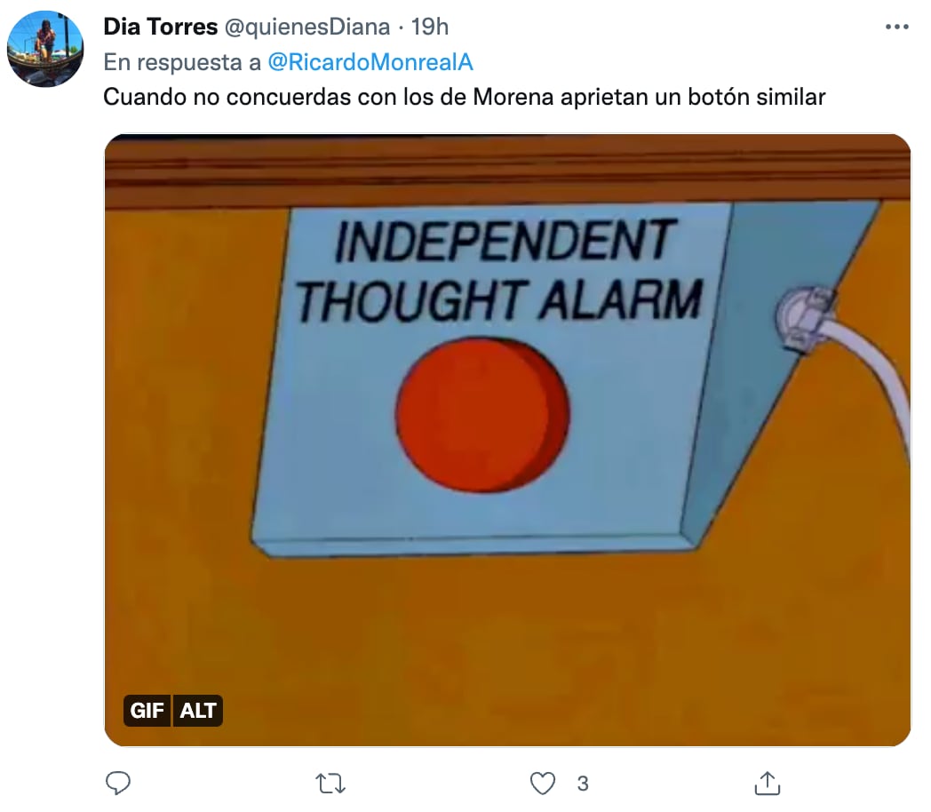Open the 19h timestamp link
The width and height of the screenshot is (931, 812).
(x=430, y=27)
